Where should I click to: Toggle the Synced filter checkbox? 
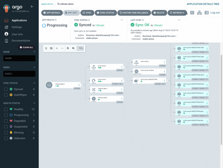[6, 89]
